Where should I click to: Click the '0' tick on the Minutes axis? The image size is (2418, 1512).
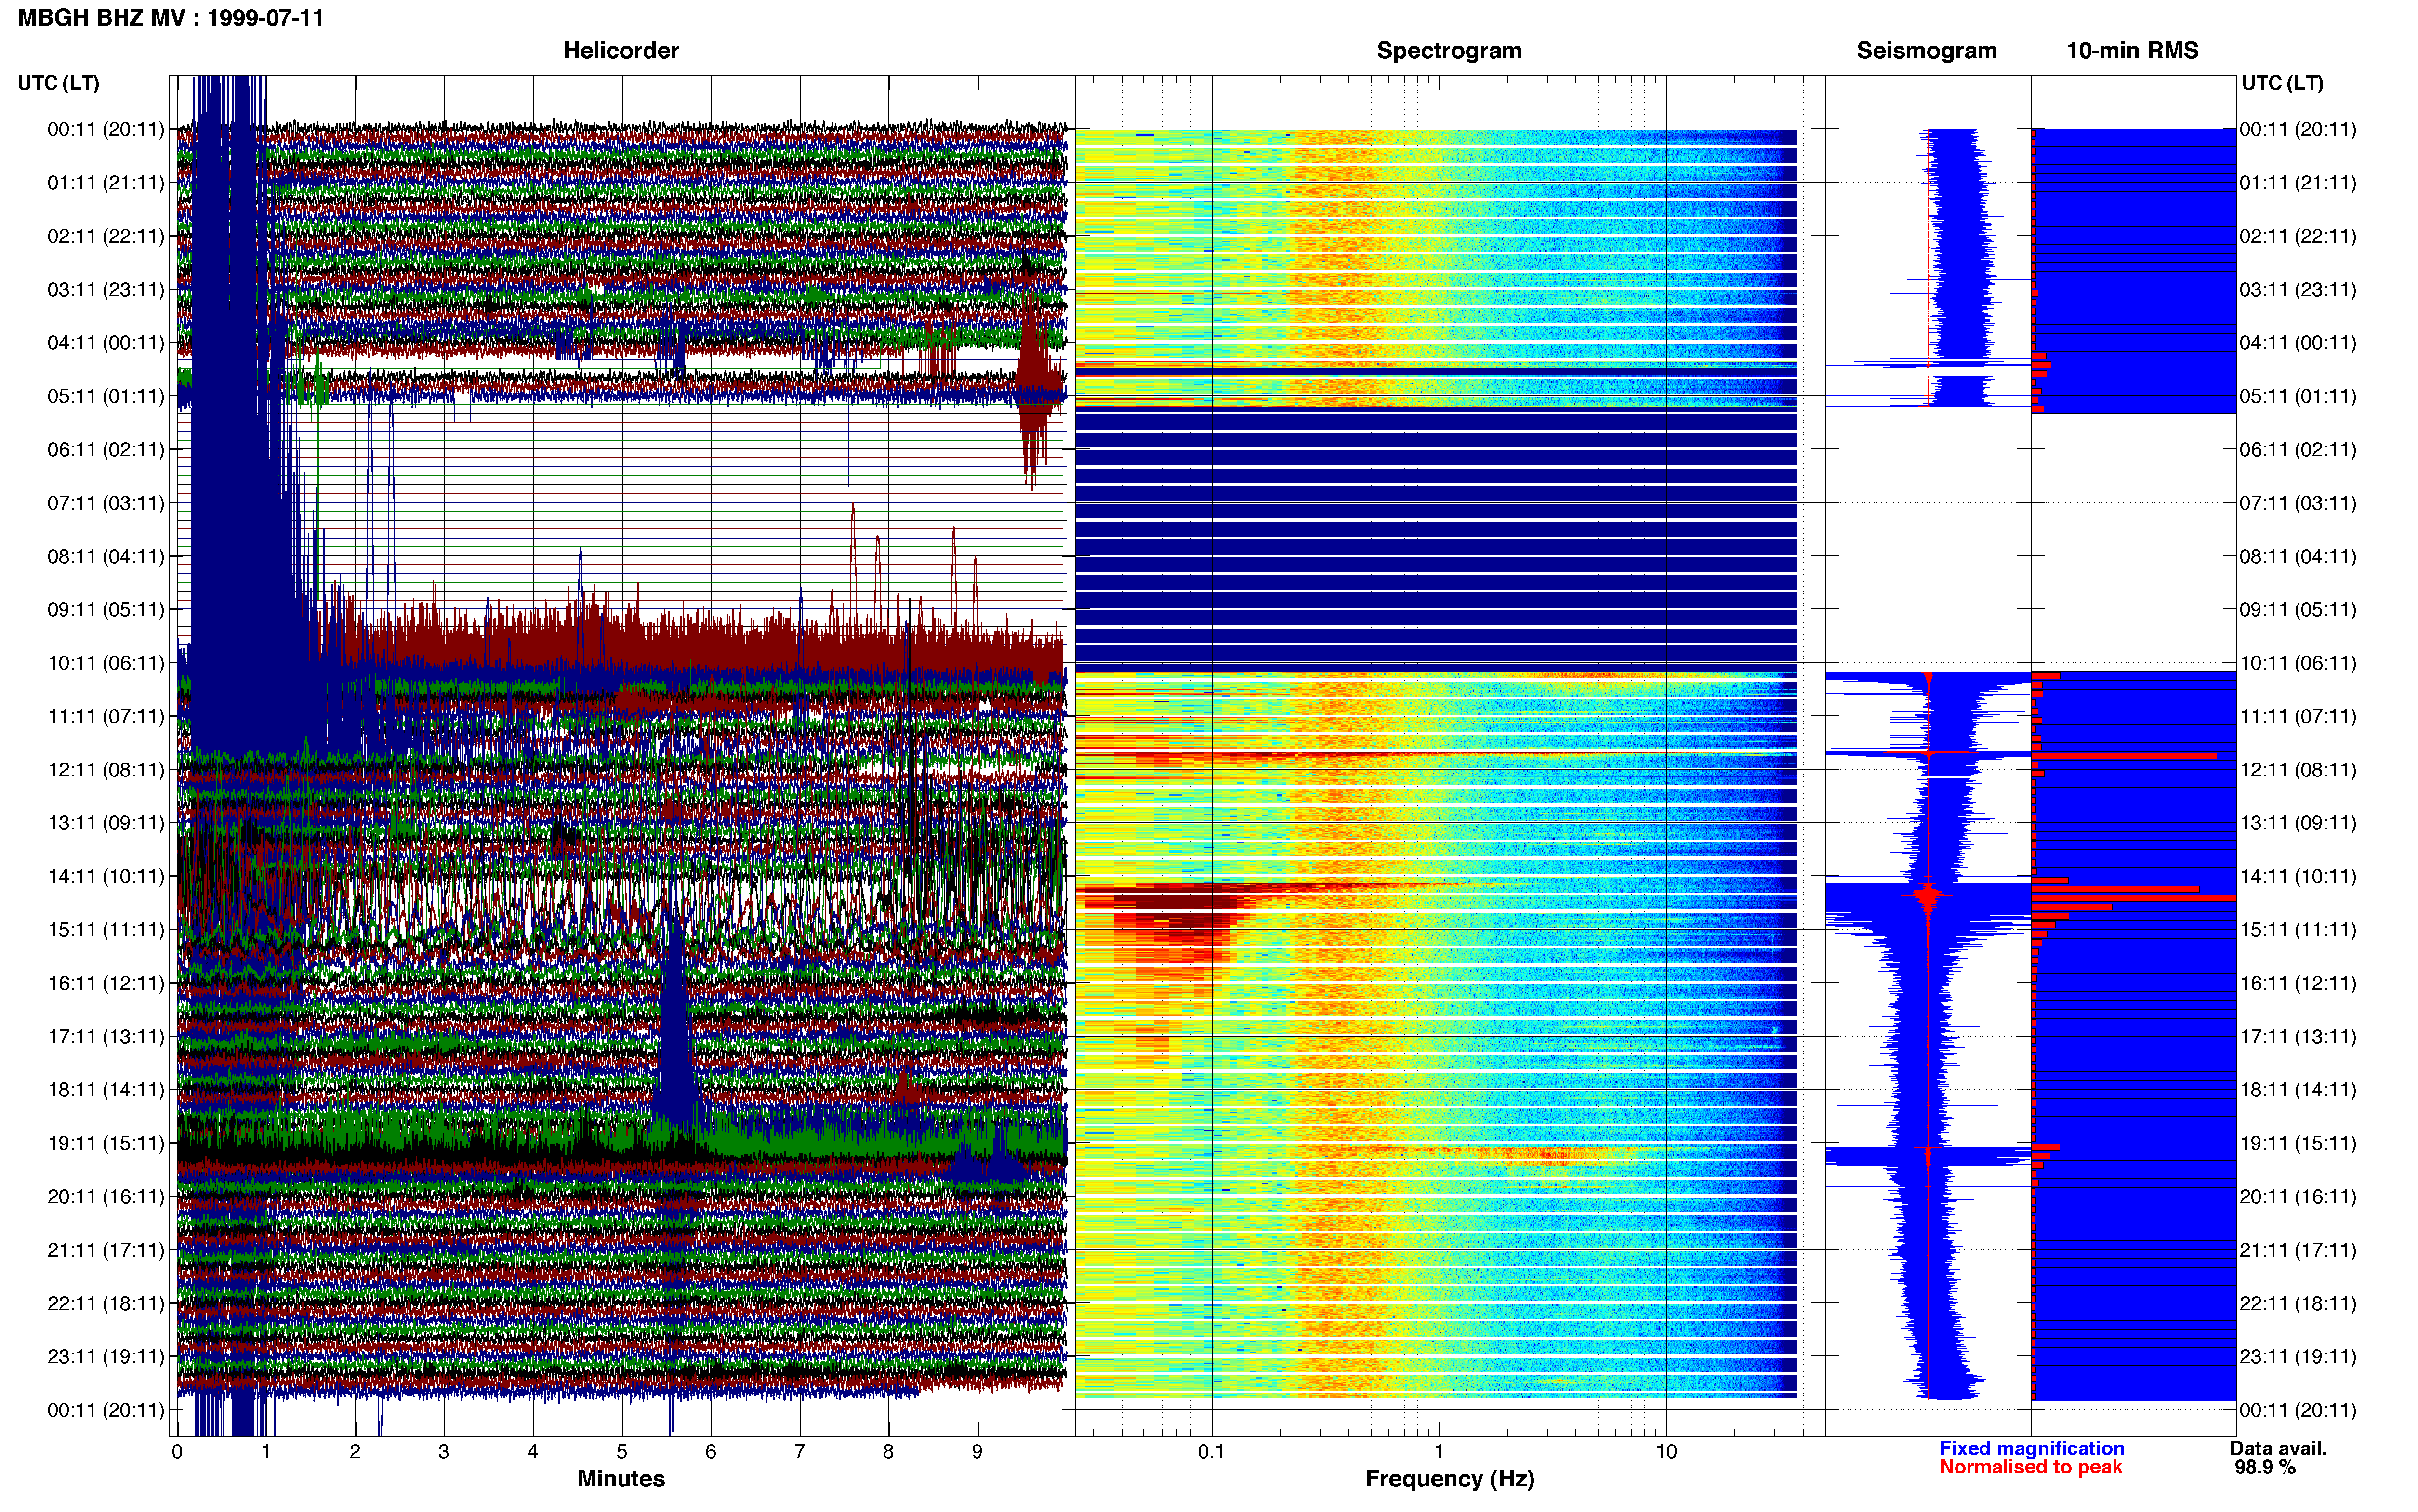177,1452
